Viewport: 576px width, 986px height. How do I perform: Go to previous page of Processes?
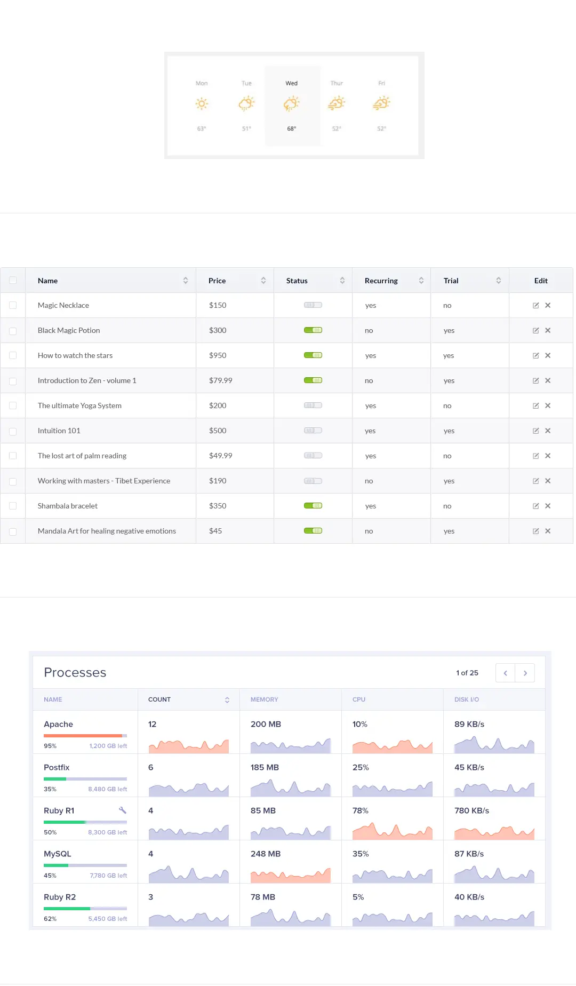pyautogui.click(x=505, y=673)
